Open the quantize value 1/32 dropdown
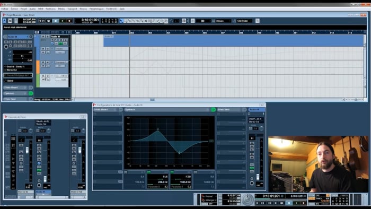 click(x=244, y=21)
